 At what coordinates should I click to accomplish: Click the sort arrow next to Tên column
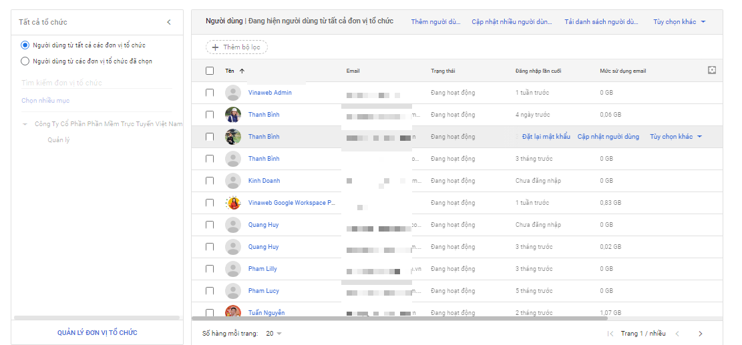[x=242, y=71]
